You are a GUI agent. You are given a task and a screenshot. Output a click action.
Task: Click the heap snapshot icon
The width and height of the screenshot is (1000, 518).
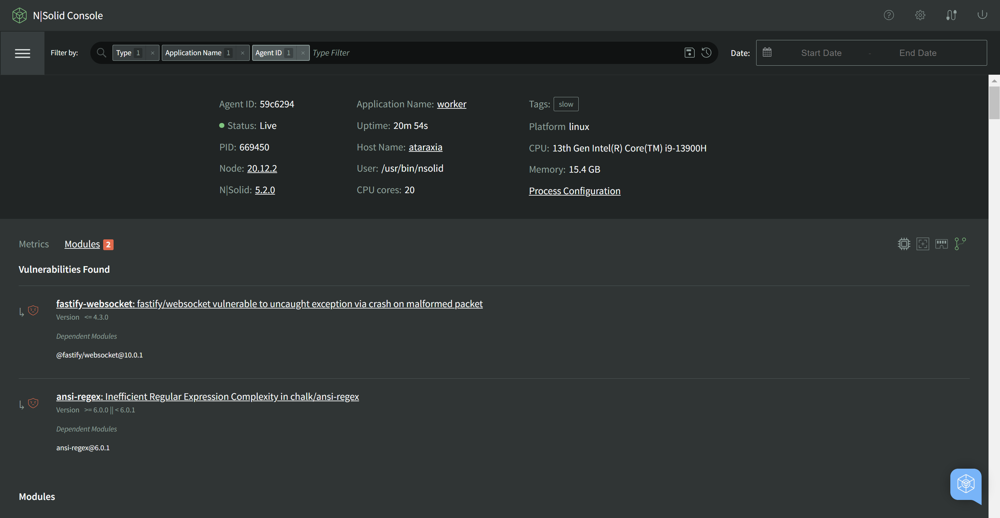click(923, 244)
